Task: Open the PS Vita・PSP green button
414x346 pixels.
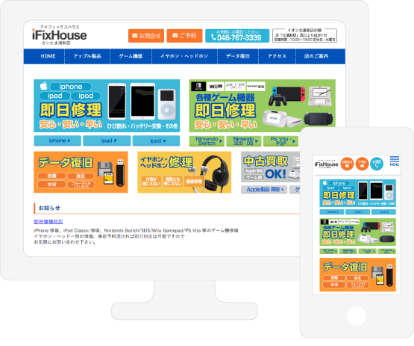Action: point(280,141)
